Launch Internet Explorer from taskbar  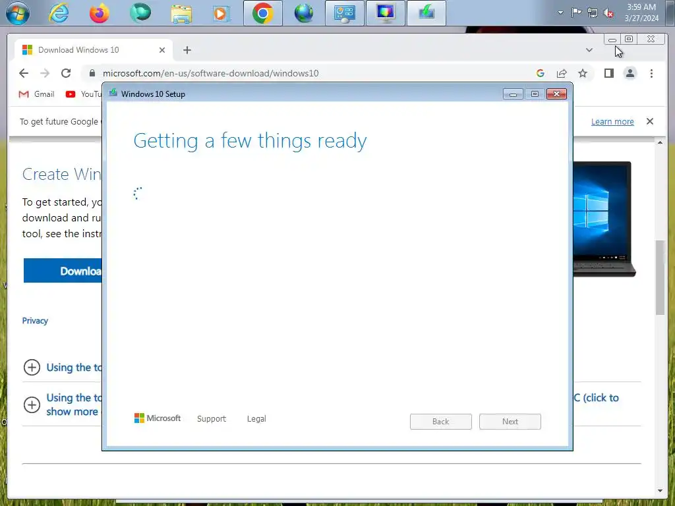point(59,13)
